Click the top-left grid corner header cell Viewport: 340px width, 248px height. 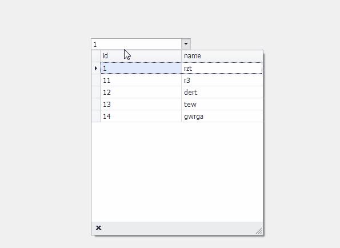pyautogui.click(x=96, y=56)
